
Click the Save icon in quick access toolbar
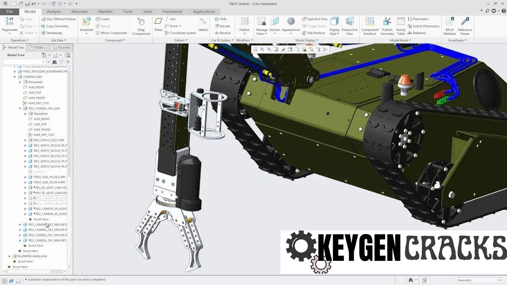[27, 4]
